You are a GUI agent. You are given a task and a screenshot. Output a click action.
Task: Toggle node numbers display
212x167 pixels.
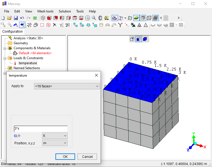(x=121, y=18)
